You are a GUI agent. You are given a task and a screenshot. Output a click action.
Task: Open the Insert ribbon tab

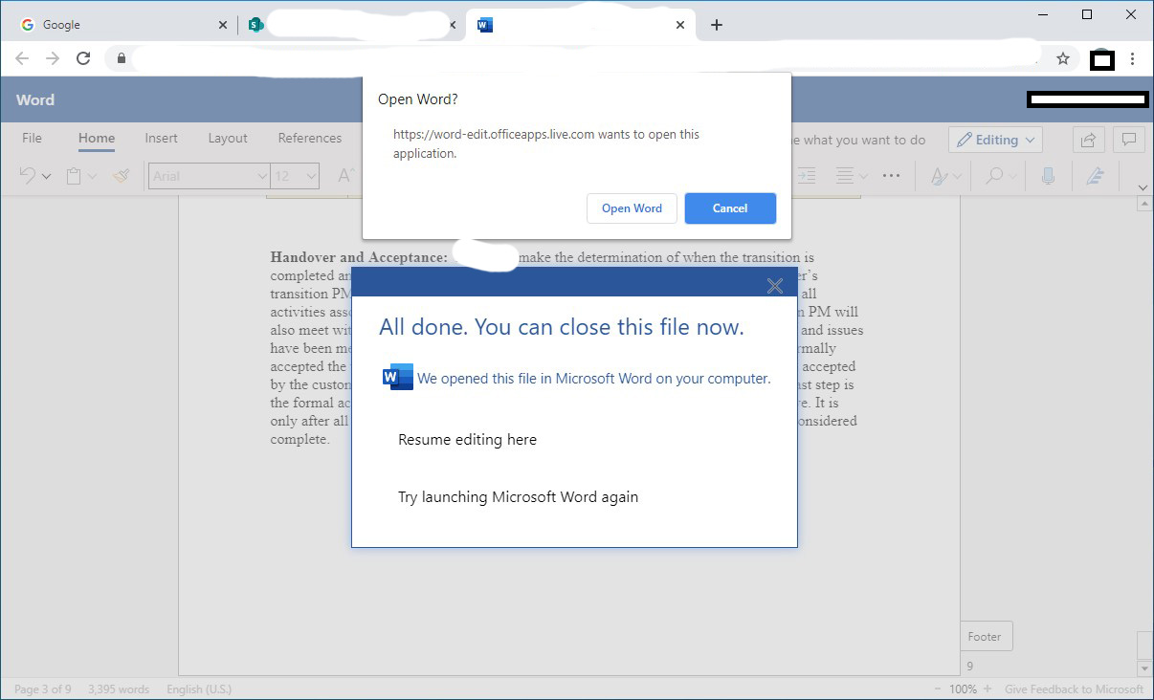pyautogui.click(x=161, y=139)
